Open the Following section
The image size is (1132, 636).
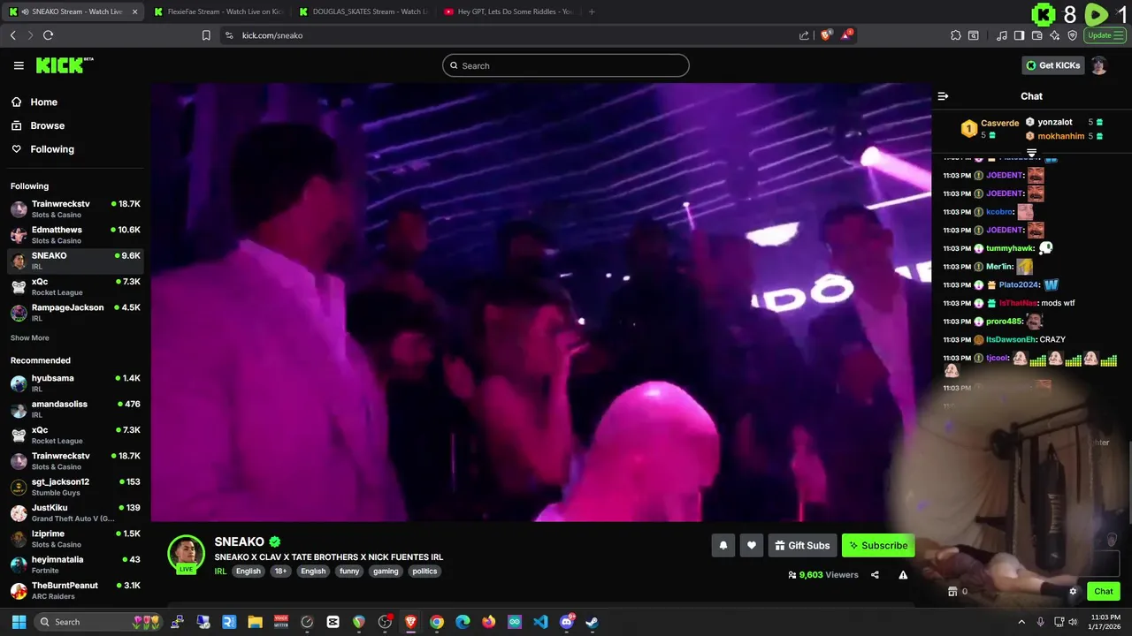click(x=75, y=149)
